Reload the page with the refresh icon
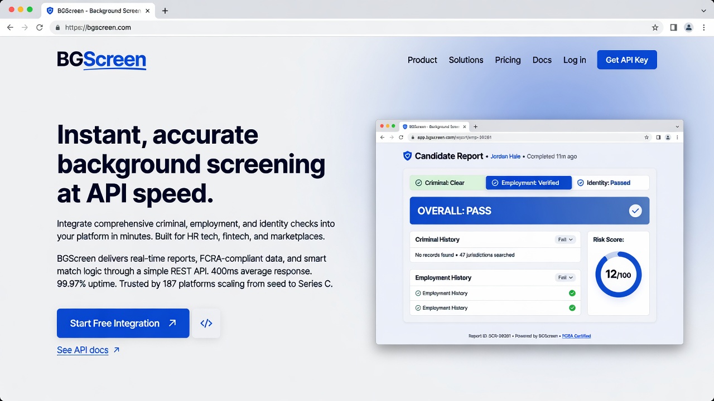The image size is (714, 401). click(x=40, y=27)
